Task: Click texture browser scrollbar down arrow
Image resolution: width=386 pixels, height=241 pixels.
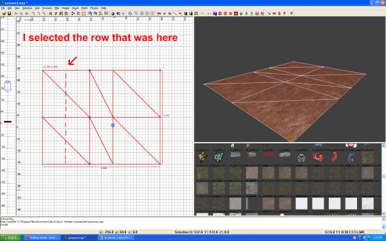Action: pyautogui.click(x=383, y=213)
